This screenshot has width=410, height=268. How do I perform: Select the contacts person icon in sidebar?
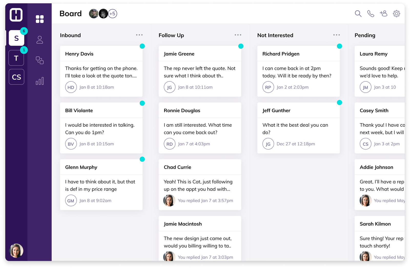[x=40, y=40]
